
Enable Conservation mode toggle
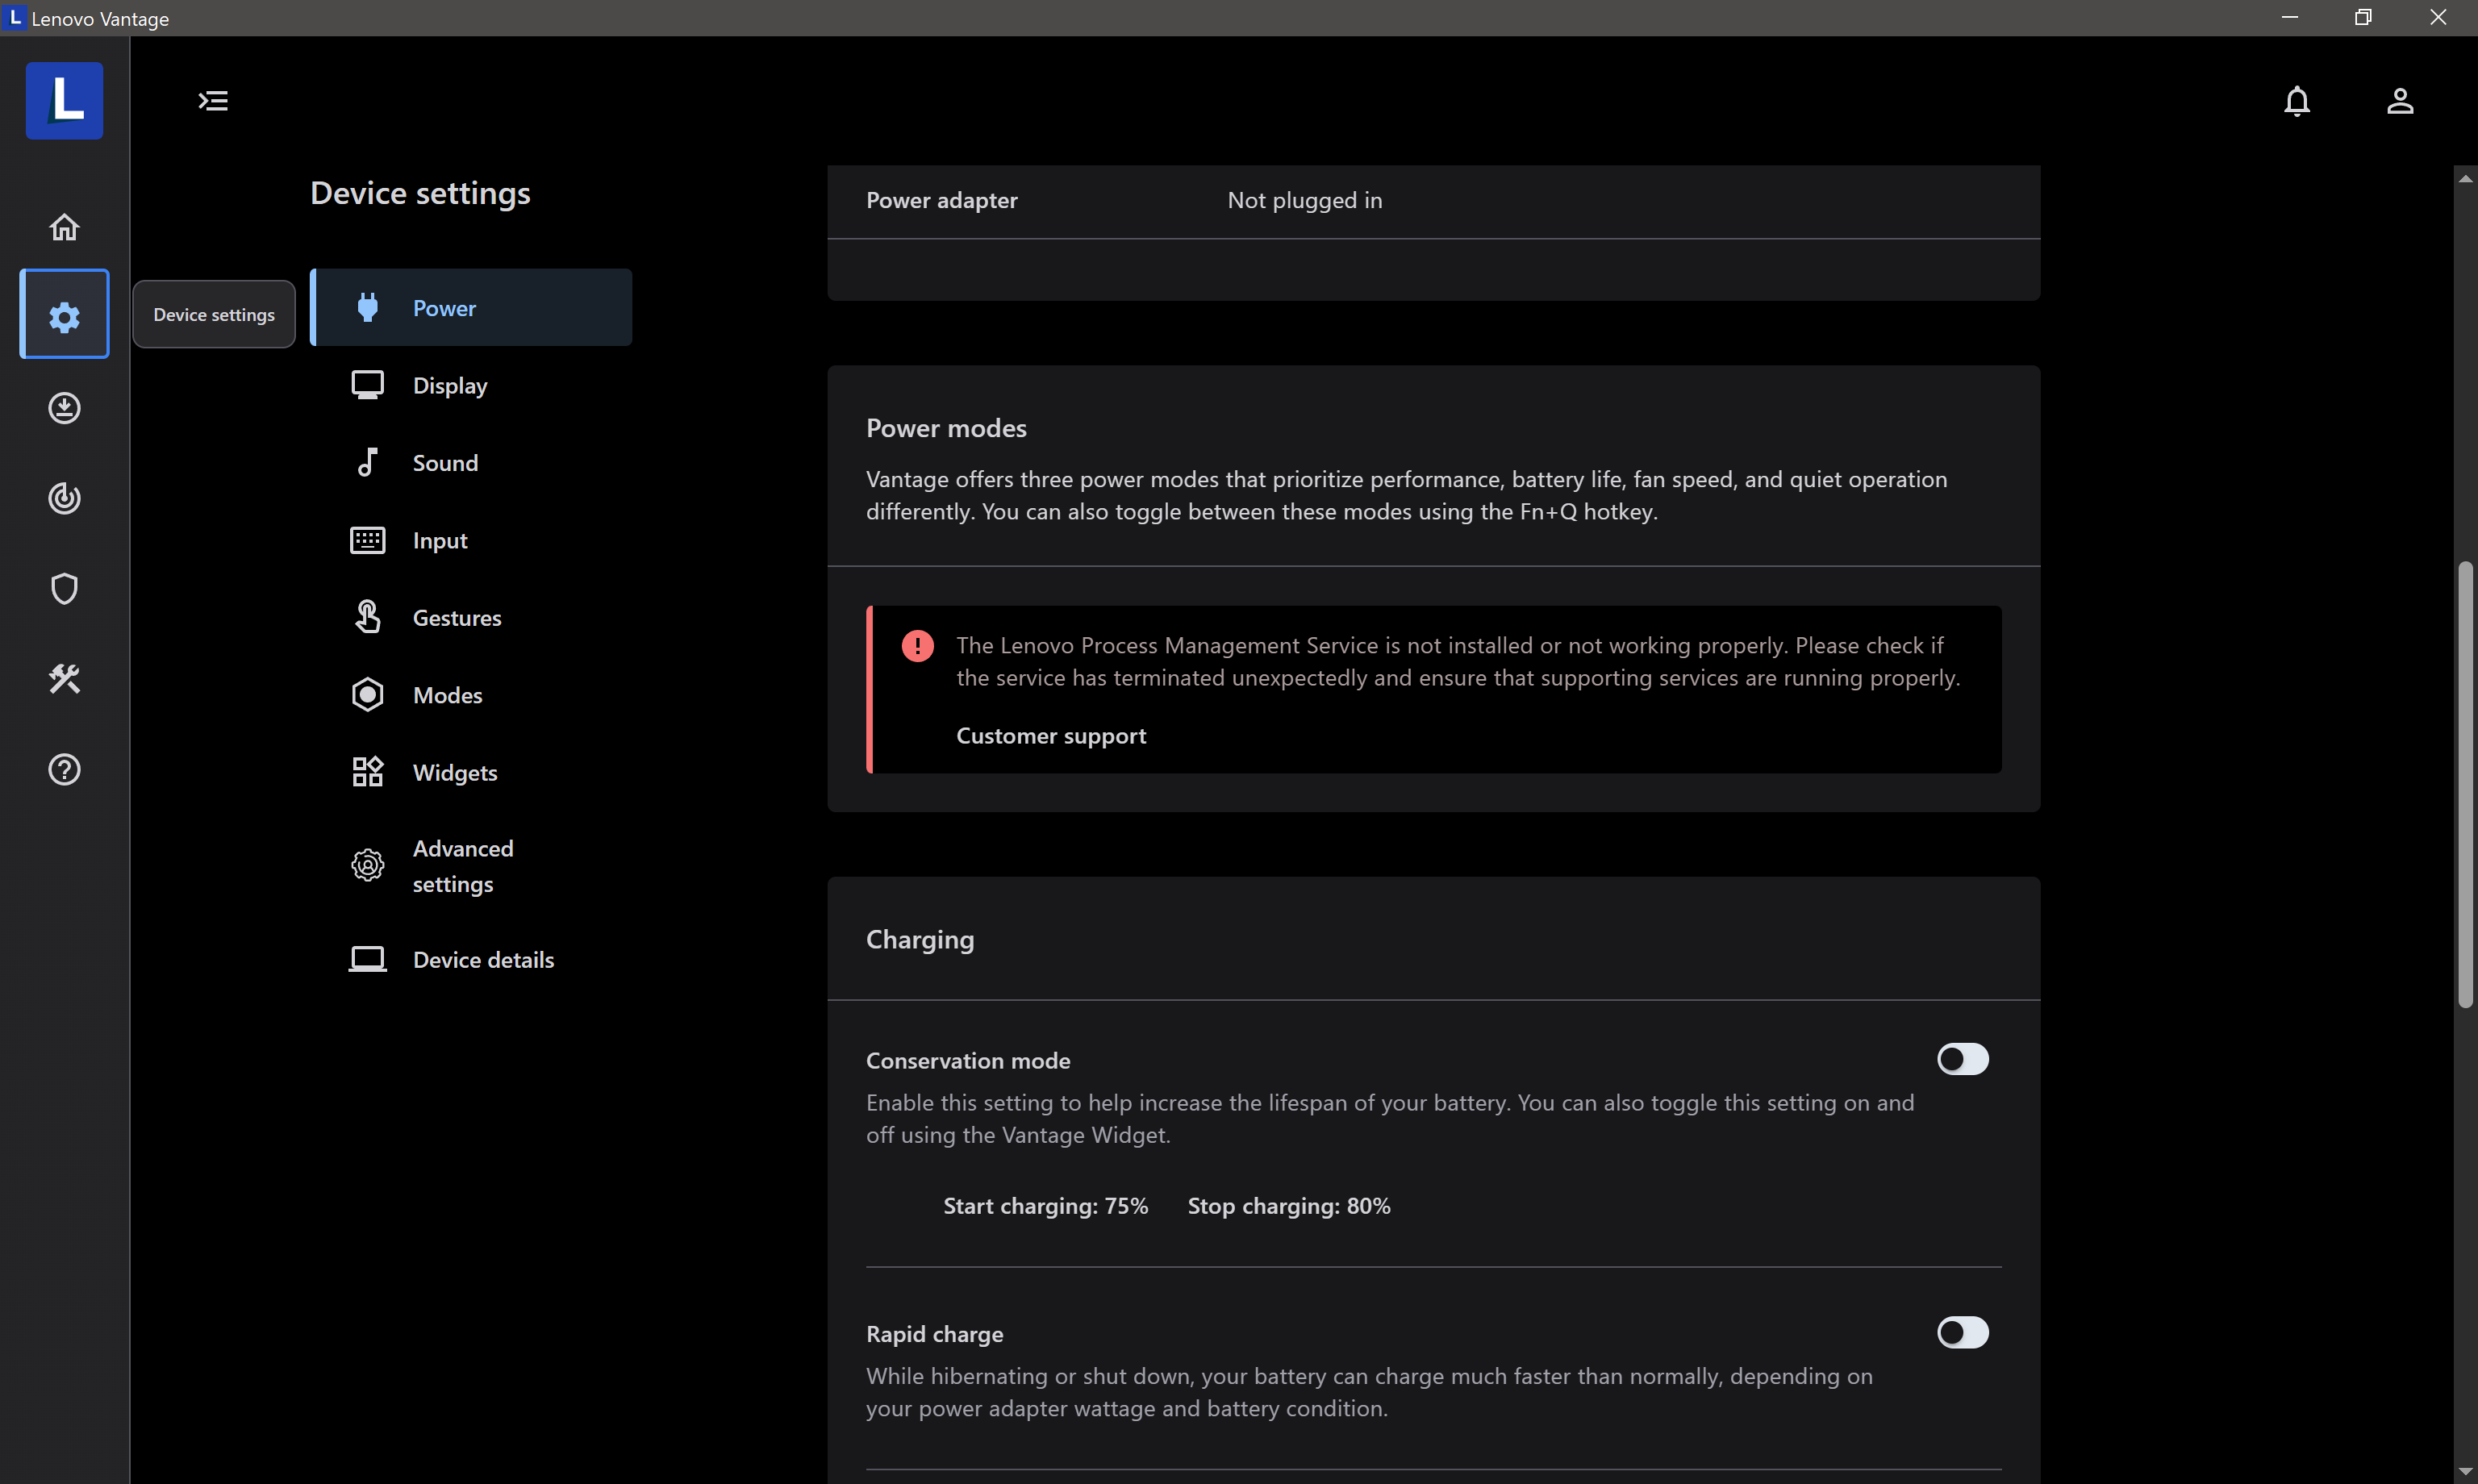click(x=1961, y=1059)
